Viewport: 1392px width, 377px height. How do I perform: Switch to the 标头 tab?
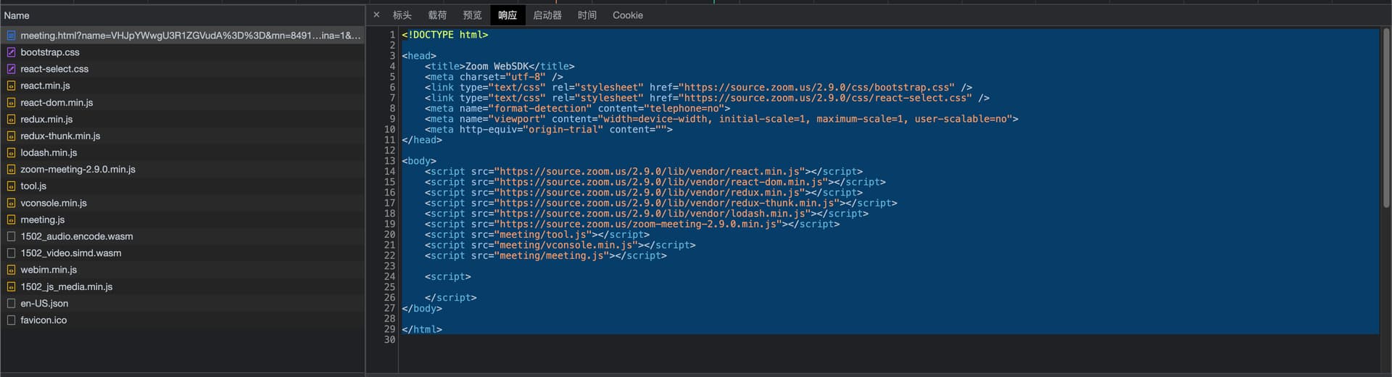402,14
